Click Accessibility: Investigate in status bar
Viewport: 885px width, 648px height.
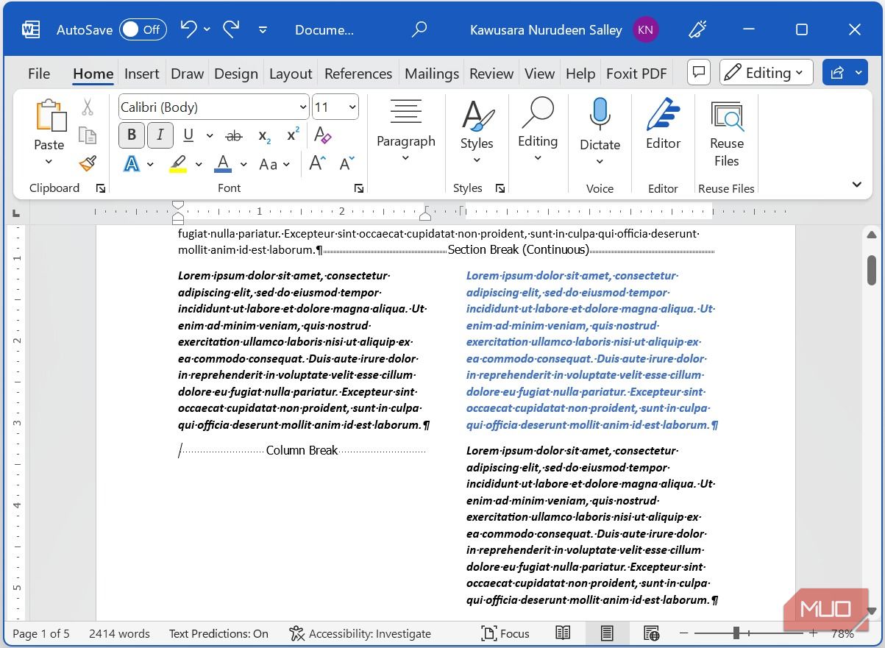click(360, 633)
